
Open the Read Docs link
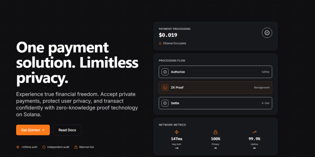67,130
